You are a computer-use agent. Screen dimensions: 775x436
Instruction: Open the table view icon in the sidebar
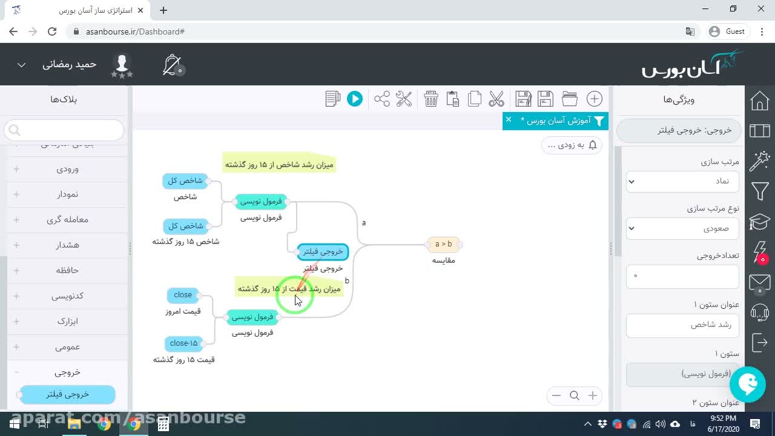pos(760,131)
